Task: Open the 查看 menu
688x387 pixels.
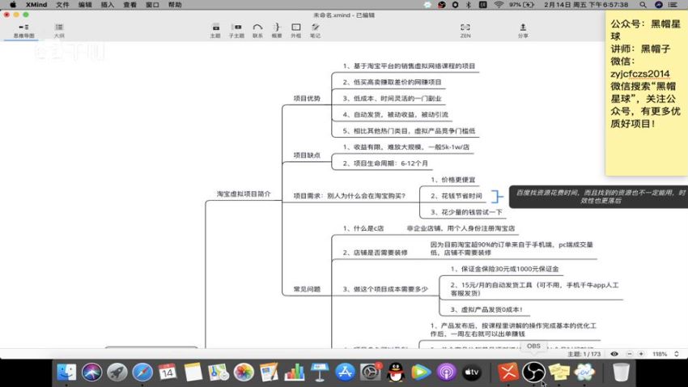Action: [x=130, y=5]
